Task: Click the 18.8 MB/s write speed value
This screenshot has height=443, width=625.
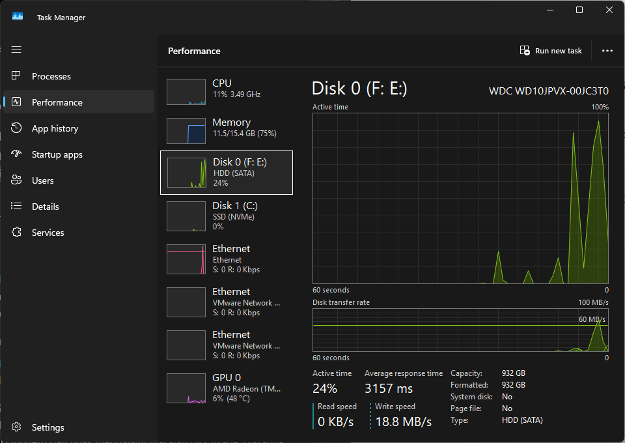Action: point(404,422)
